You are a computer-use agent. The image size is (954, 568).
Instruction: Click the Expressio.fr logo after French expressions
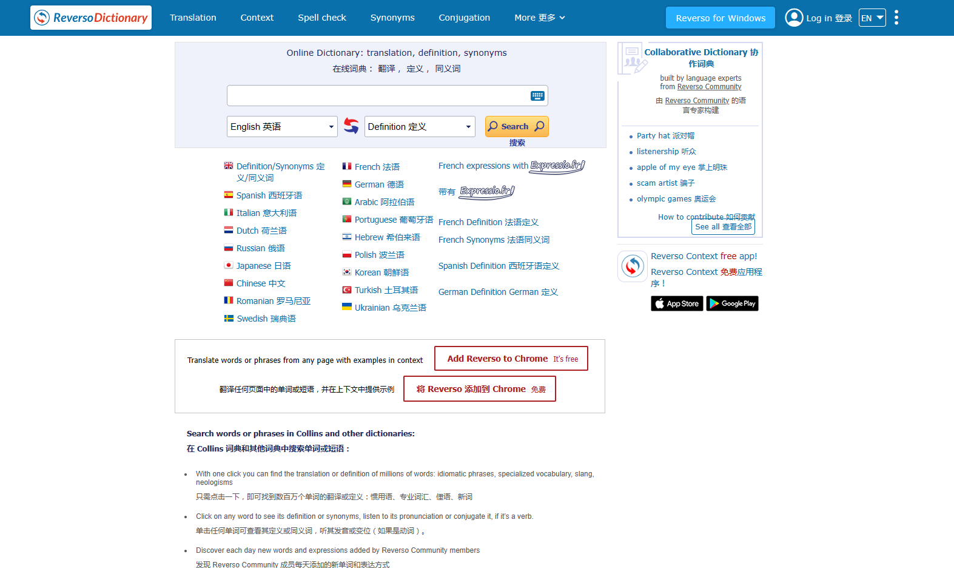(558, 166)
